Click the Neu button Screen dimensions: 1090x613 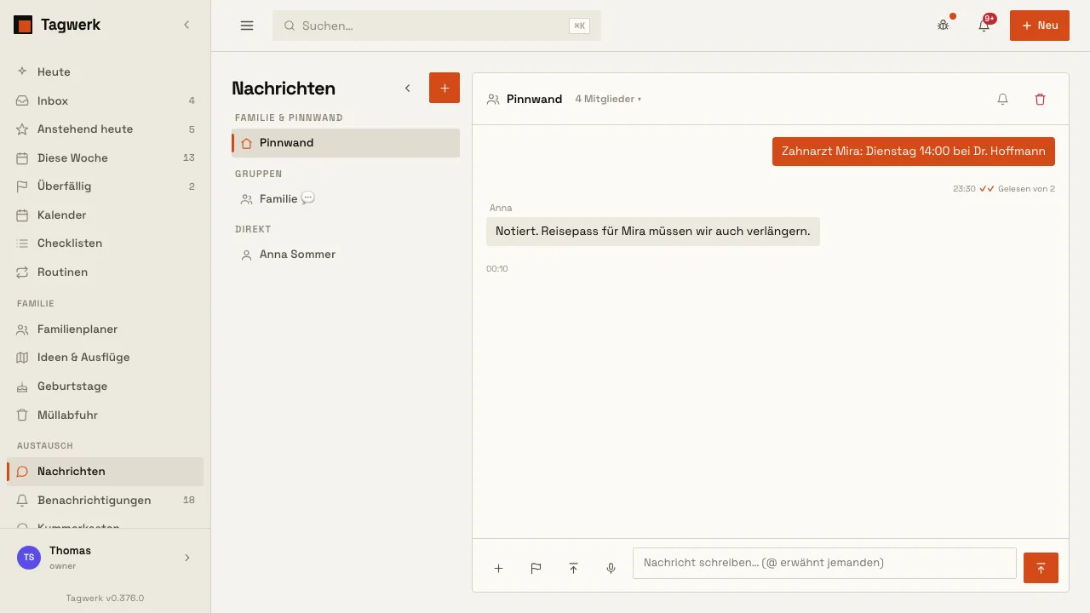point(1040,26)
